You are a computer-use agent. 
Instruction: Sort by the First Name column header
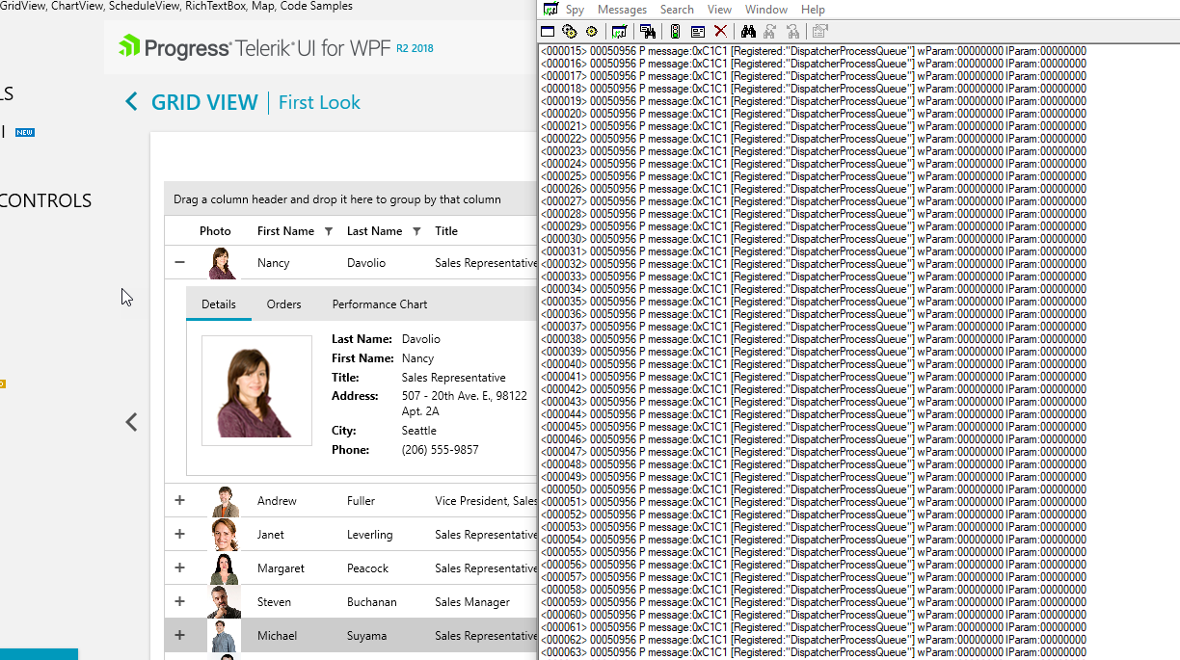(x=285, y=231)
